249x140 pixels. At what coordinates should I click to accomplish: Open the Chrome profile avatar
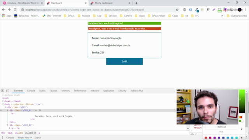240,10
